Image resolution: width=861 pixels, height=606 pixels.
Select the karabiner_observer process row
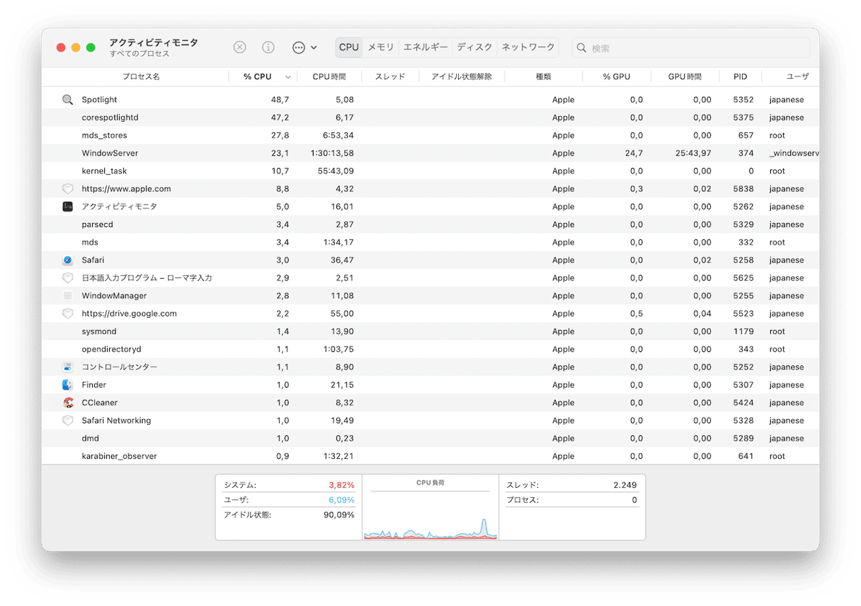click(x=430, y=456)
